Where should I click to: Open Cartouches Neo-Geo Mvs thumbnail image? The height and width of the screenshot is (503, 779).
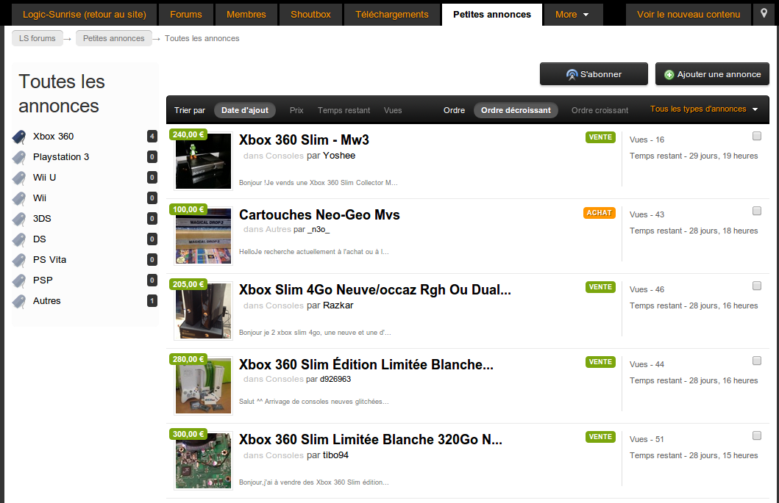[x=203, y=236]
